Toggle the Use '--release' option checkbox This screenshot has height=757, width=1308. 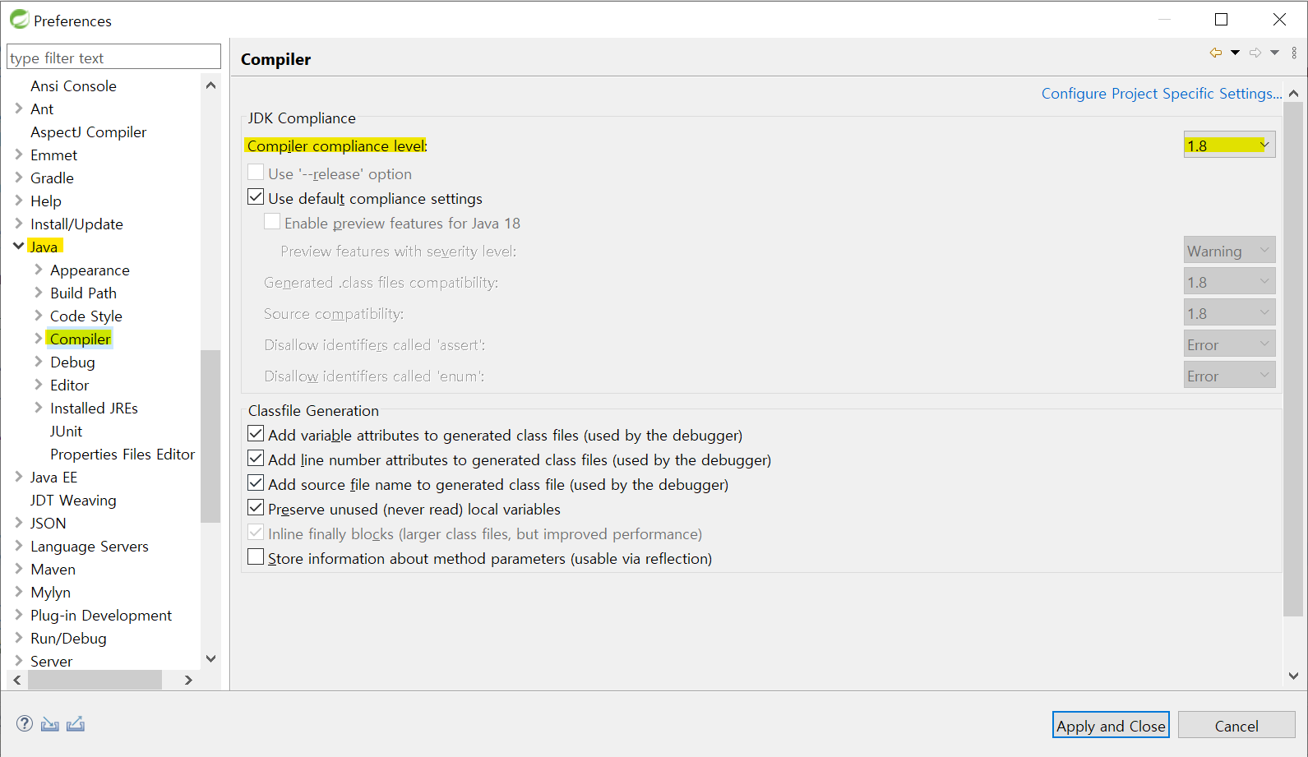(256, 173)
